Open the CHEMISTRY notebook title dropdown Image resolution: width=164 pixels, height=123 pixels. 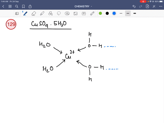(83, 6)
